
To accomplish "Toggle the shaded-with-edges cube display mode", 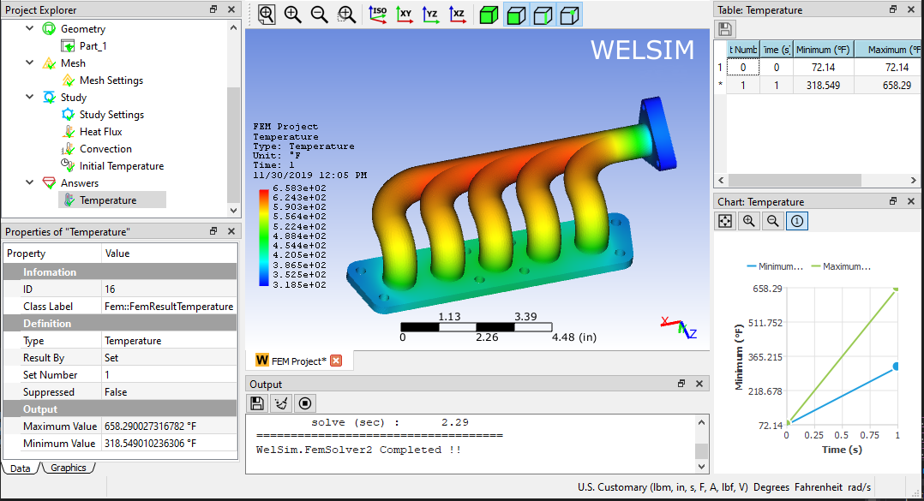I will pos(516,15).
